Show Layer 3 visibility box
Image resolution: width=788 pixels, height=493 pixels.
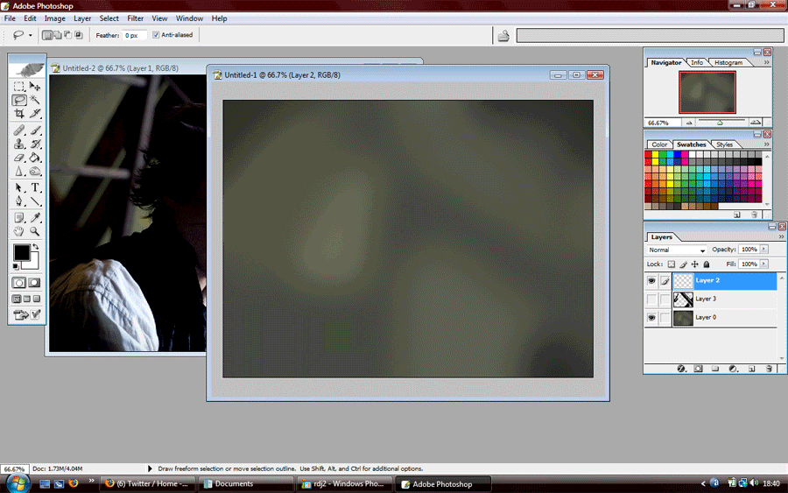click(x=651, y=299)
